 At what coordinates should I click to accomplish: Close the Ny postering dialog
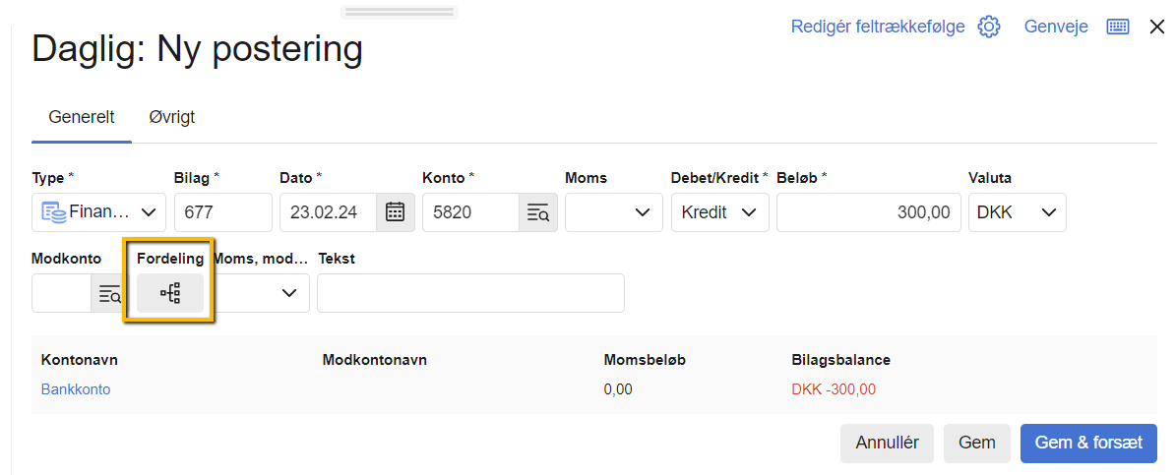coord(1157,27)
